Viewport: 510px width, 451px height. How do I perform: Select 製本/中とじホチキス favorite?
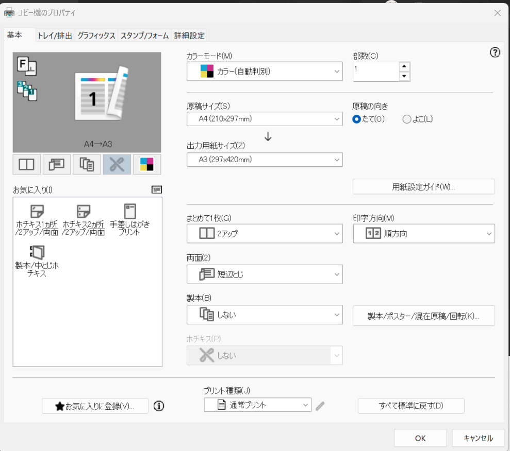(37, 261)
